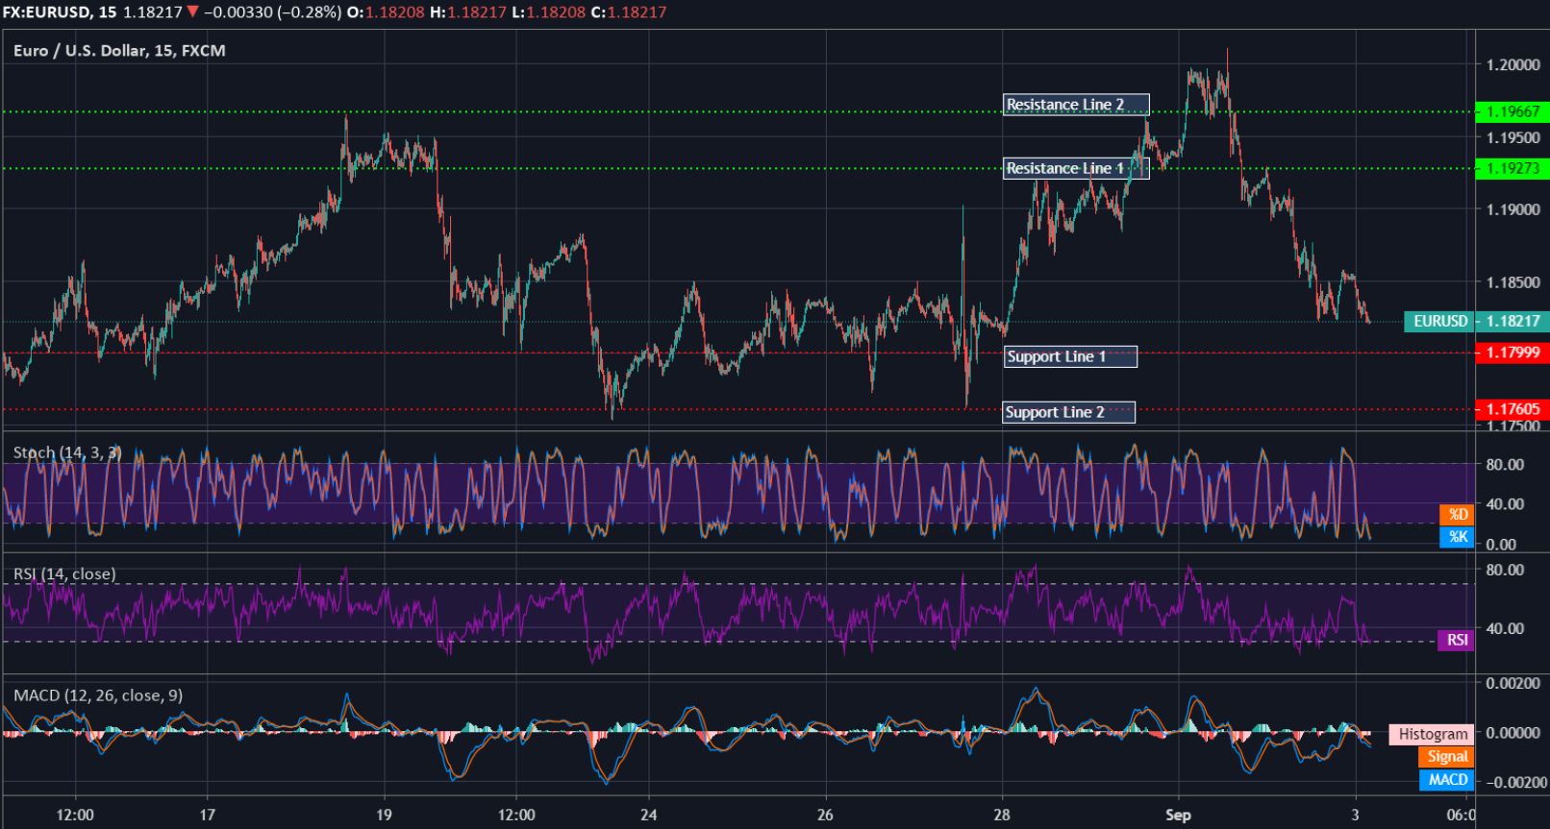Click the 28 date on time axis
The image size is (1550, 829).
[x=1002, y=815]
